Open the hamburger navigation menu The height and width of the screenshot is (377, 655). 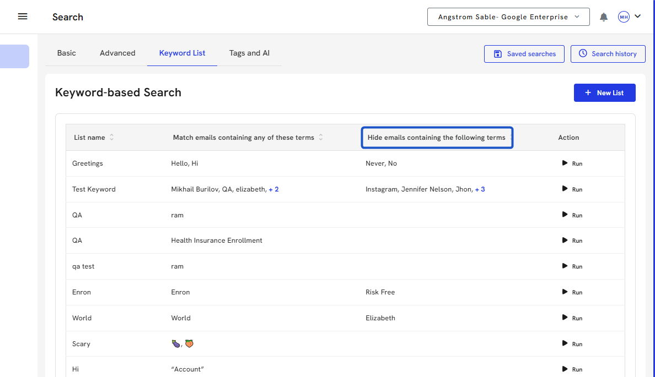23,17
